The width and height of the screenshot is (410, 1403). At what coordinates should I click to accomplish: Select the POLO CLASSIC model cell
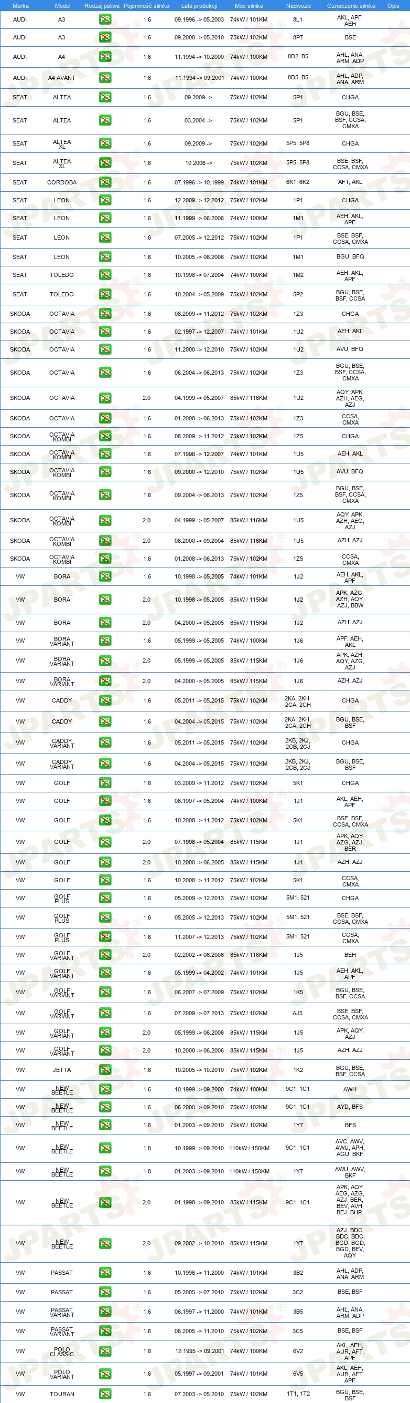pyautogui.click(x=62, y=1352)
